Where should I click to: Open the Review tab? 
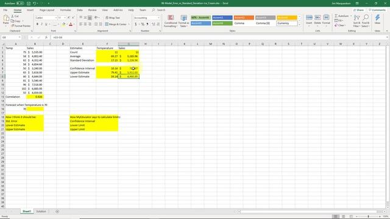[x=92, y=10]
